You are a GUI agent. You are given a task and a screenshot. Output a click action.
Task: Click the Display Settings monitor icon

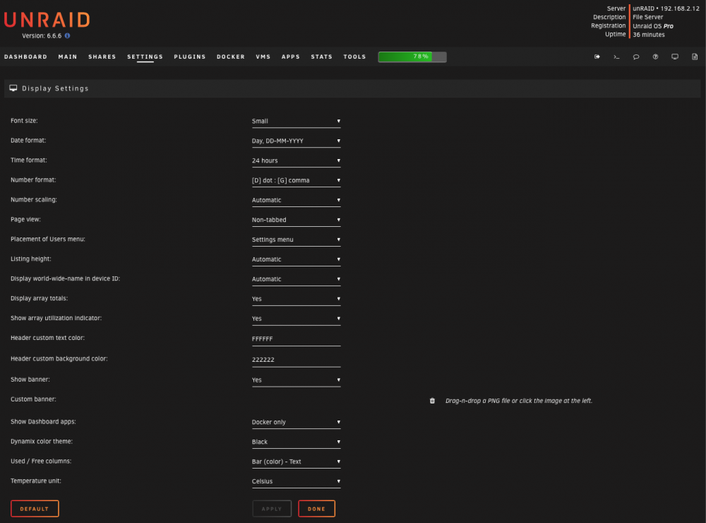coord(13,88)
